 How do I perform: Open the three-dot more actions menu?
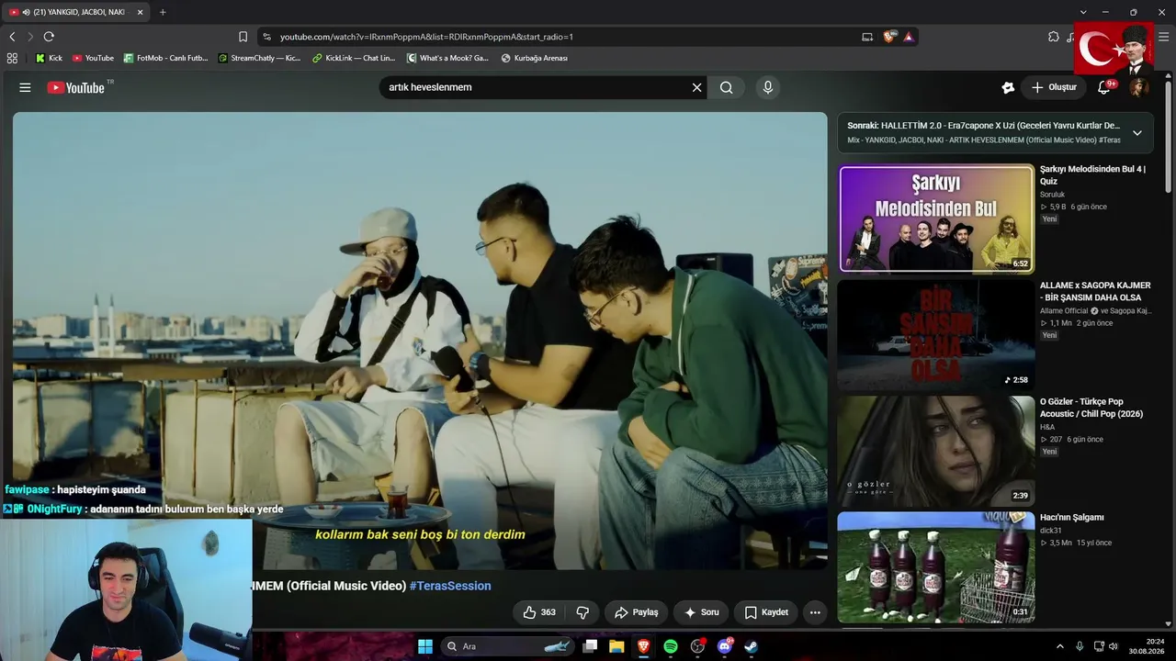814,612
